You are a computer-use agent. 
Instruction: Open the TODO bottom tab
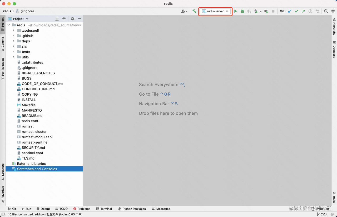pyautogui.click(x=61, y=209)
